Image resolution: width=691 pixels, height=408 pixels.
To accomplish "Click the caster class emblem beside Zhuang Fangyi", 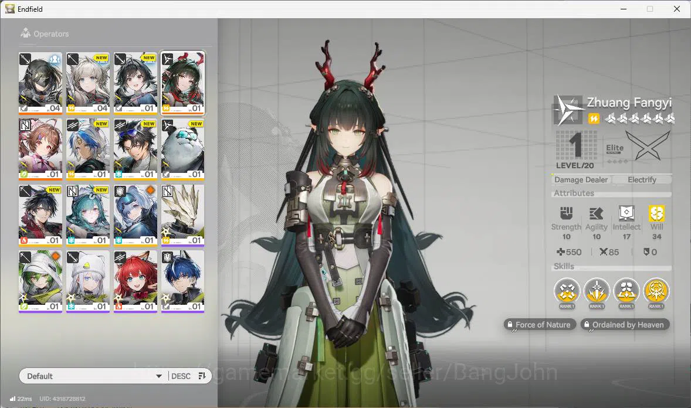I will tap(568, 110).
